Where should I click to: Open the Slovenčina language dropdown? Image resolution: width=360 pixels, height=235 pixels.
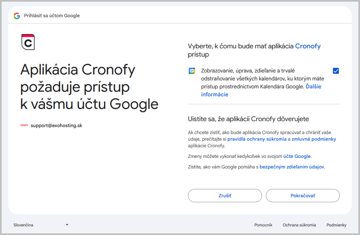(x=40, y=225)
